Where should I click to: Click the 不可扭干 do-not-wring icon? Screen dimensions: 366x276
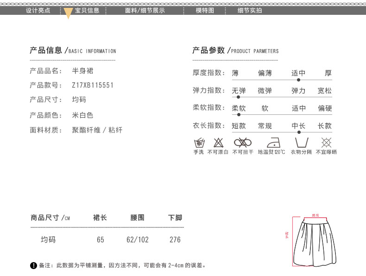pyautogui.click(x=242, y=143)
